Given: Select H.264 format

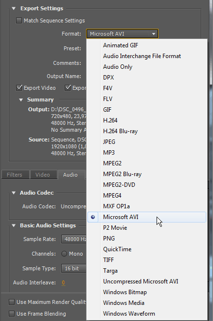Looking at the screenshot, I should (x=147, y=120).
